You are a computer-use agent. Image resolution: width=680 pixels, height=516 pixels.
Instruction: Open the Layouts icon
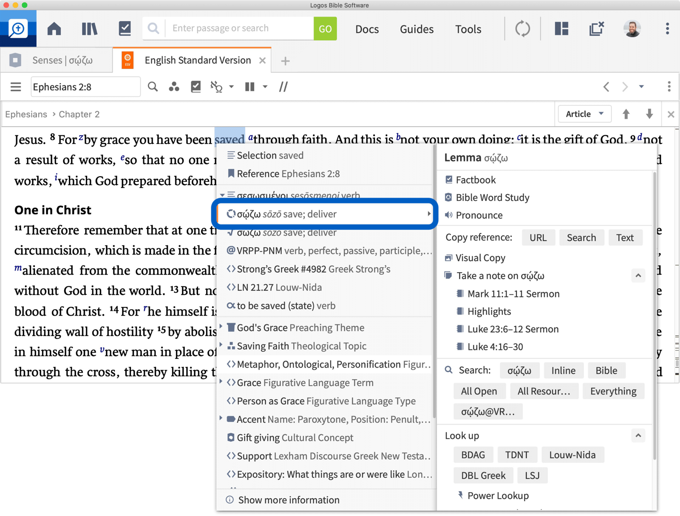pos(561,28)
